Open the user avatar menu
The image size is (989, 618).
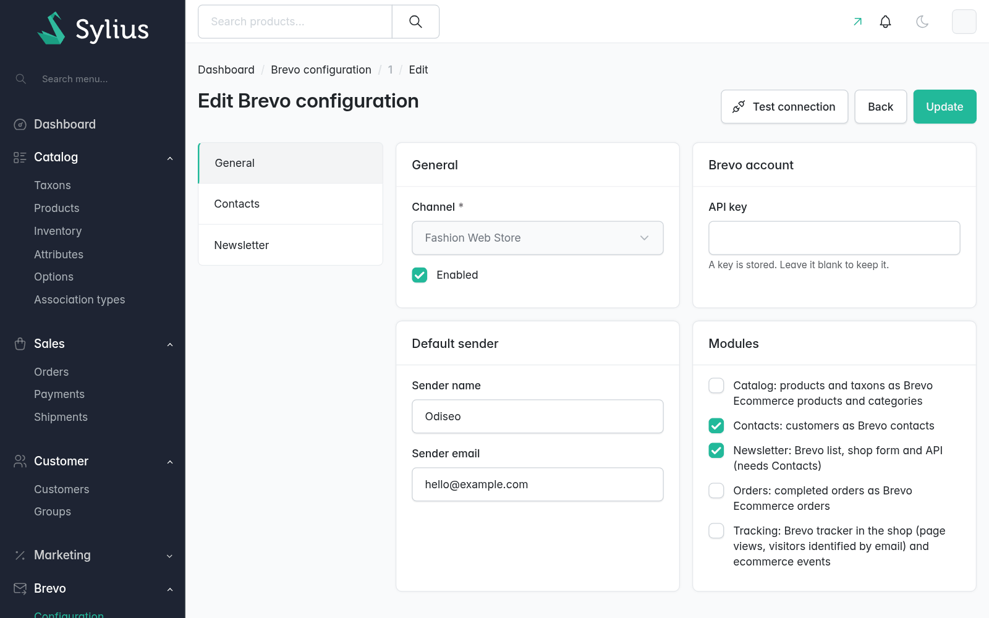[964, 22]
